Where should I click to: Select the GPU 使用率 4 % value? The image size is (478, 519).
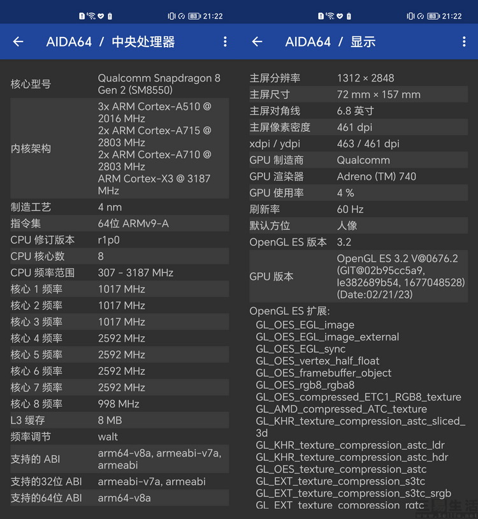pos(345,193)
